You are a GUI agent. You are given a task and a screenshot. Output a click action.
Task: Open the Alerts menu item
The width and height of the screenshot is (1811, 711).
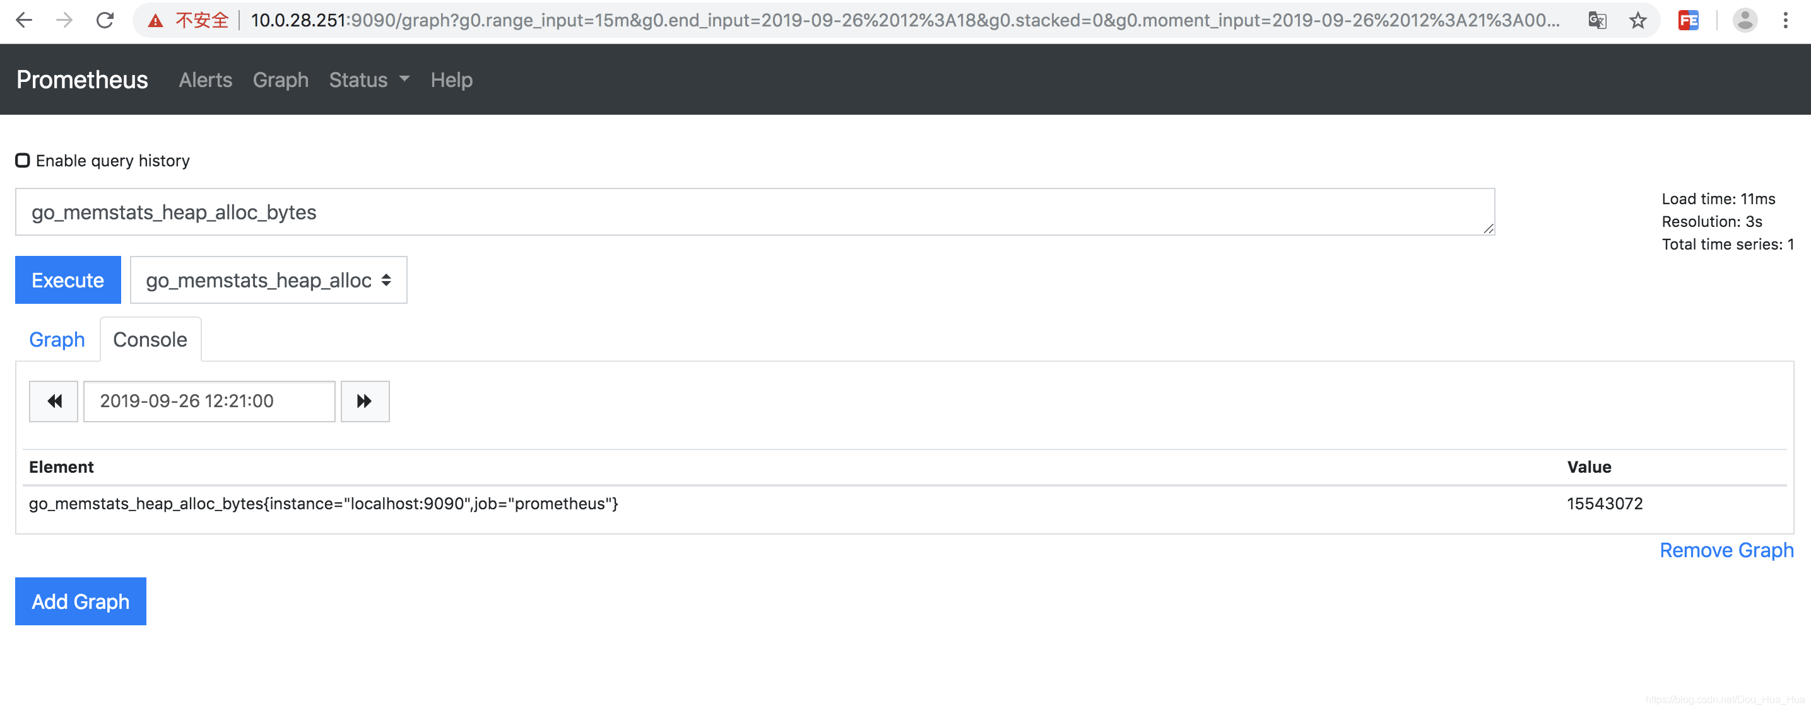click(x=204, y=79)
